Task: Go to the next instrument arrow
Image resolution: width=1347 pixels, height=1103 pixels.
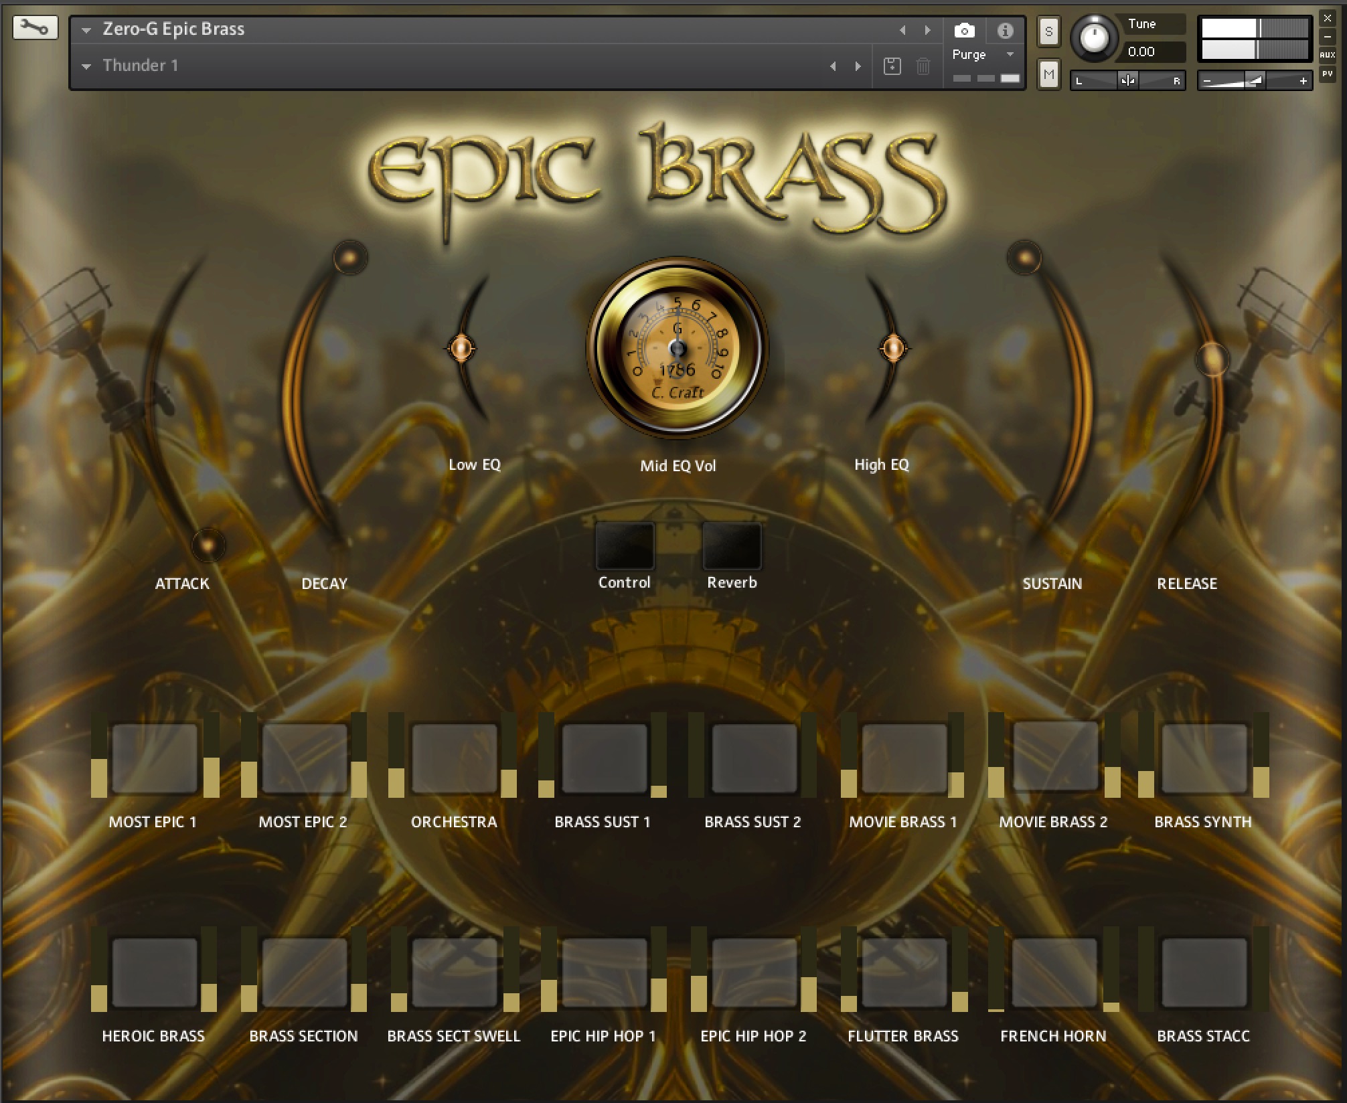Action: click(927, 30)
